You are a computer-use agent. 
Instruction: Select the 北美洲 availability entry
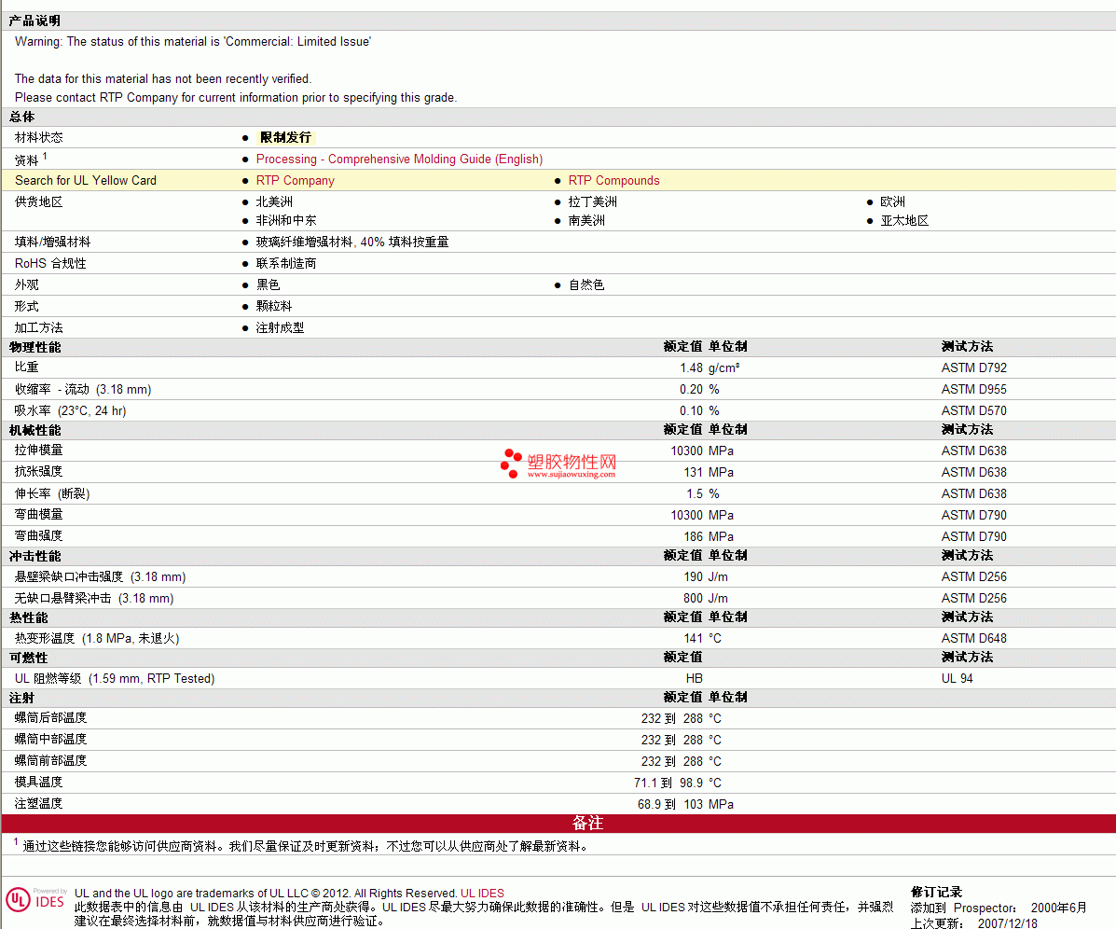pyautogui.click(x=274, y=202)
